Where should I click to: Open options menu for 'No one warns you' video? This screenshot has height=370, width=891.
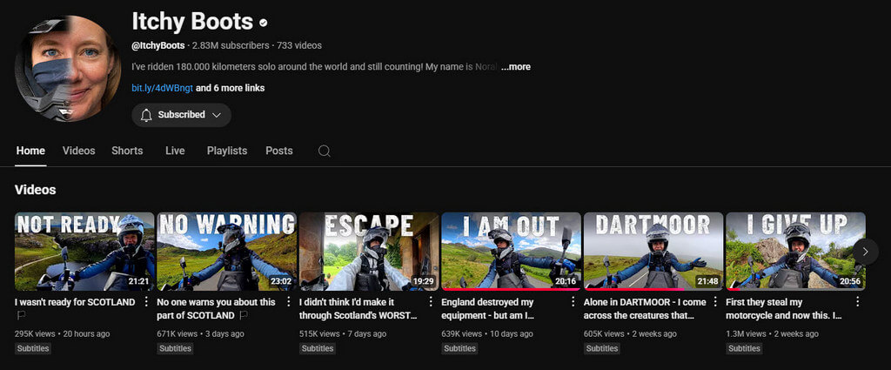tap(288, 302)
